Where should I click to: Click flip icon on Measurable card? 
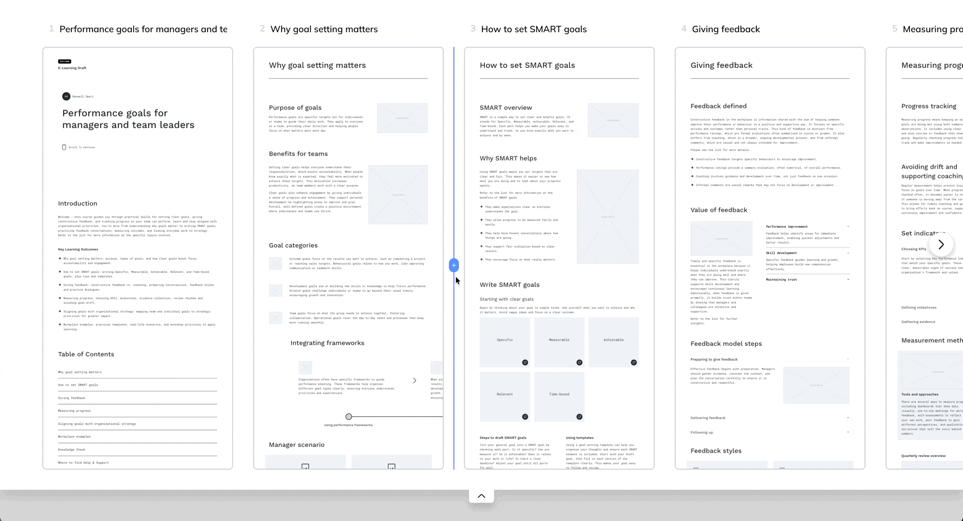click(579, 363)
